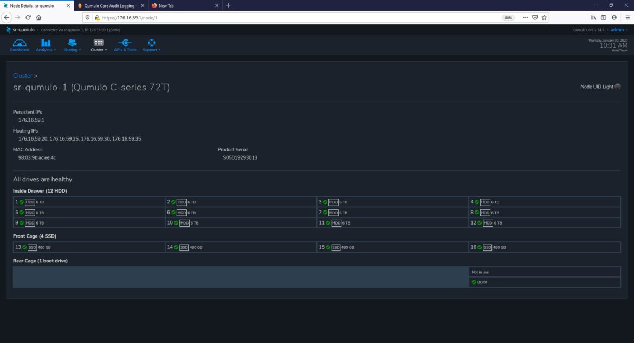
Task: Click the 'Rear Cage (1 boot drive)' heading
Action: [x=41, y=261]
